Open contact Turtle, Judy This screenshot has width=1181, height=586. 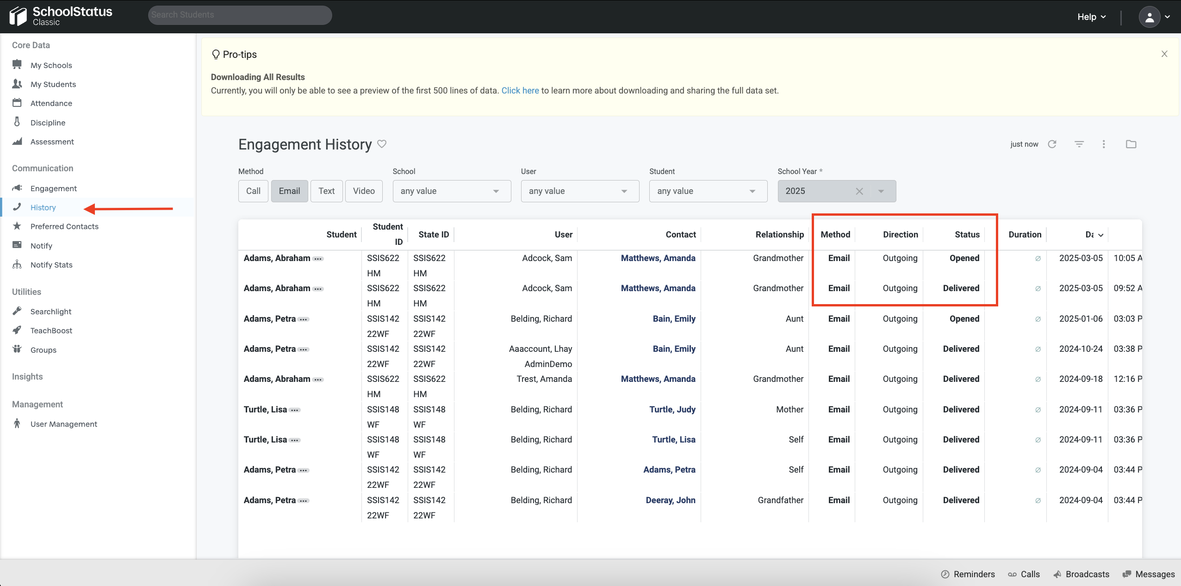(672, 409)
